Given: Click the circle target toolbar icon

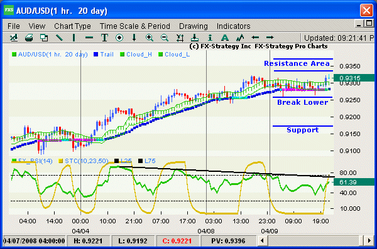Looking at the screenshot, I should (119, 38).
